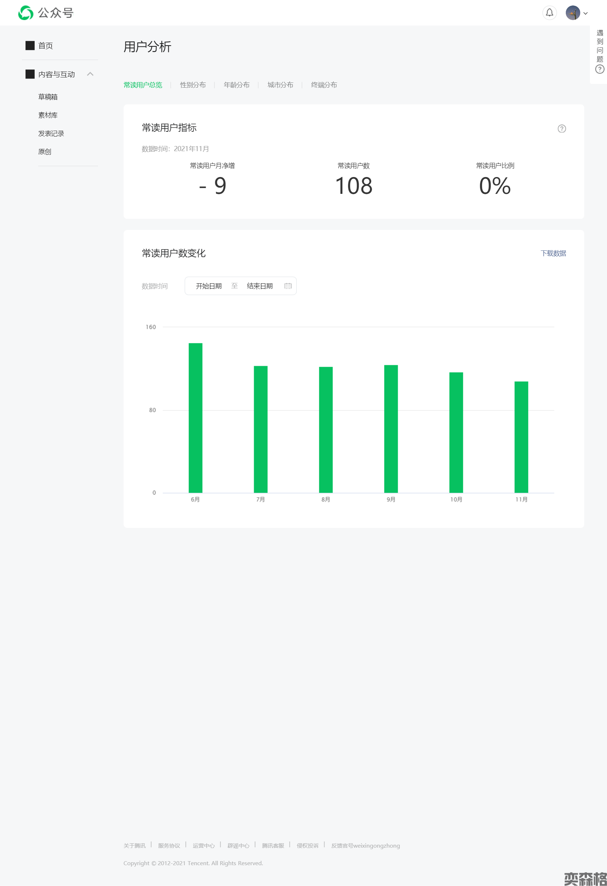The width and height of the screenshot is (607, 886).
Task: Click the user avatar picture
Action: (572, 13)
